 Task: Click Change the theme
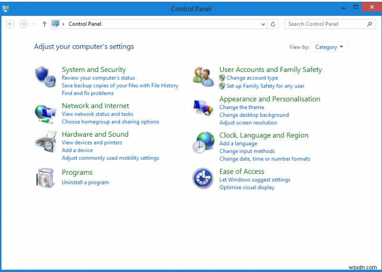point(242,107)
